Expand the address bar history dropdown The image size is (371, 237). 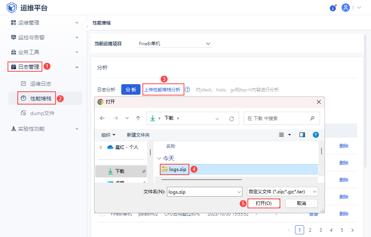217,119
